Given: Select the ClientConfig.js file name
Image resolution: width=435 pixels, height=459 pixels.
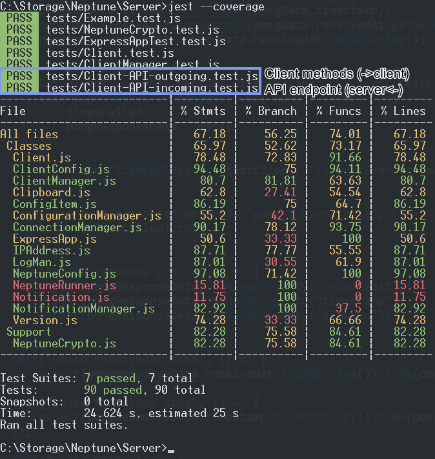Looking at the screenshot, I should coord(61,169).
